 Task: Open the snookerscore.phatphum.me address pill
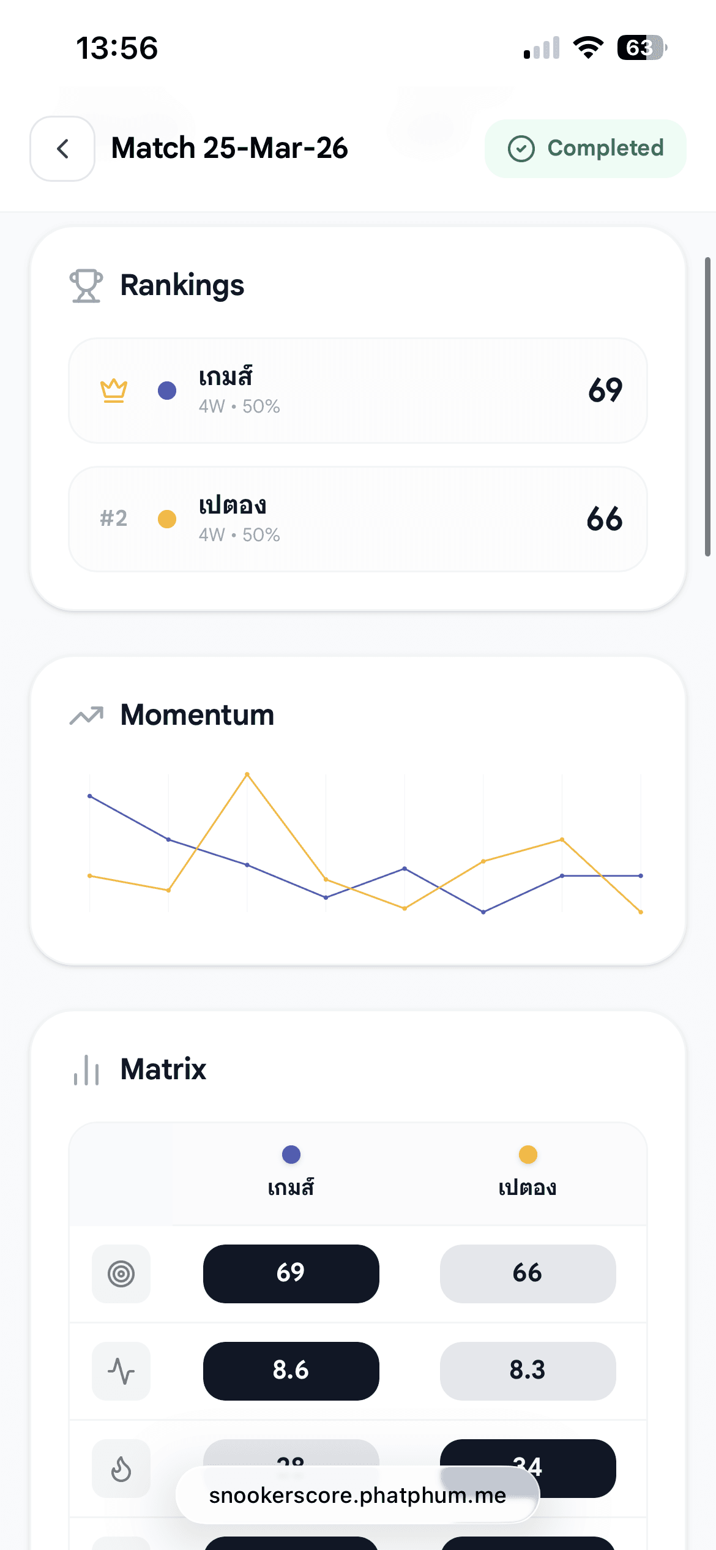click(357, 1496)
